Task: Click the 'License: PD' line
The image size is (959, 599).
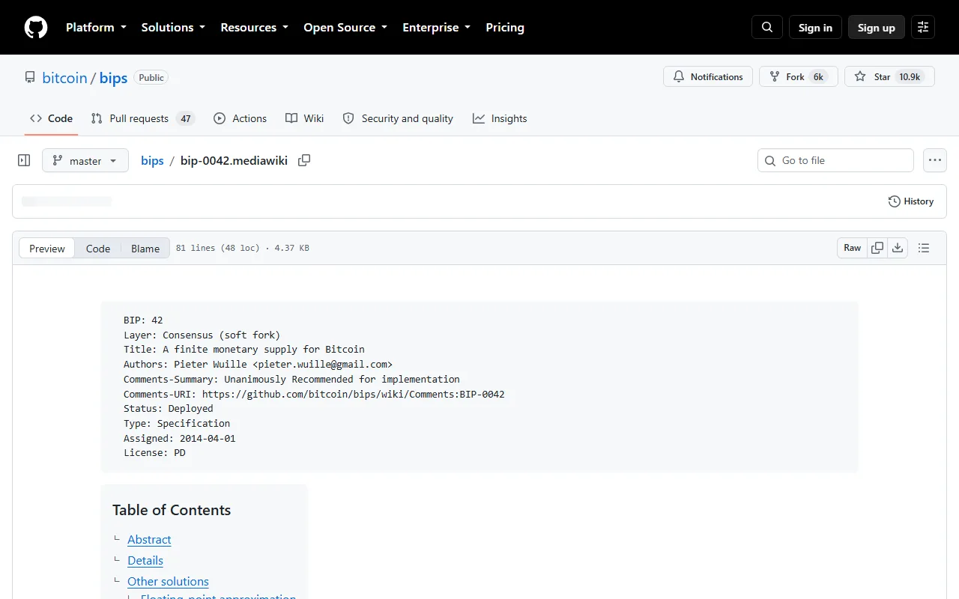Action: point(154,453)
